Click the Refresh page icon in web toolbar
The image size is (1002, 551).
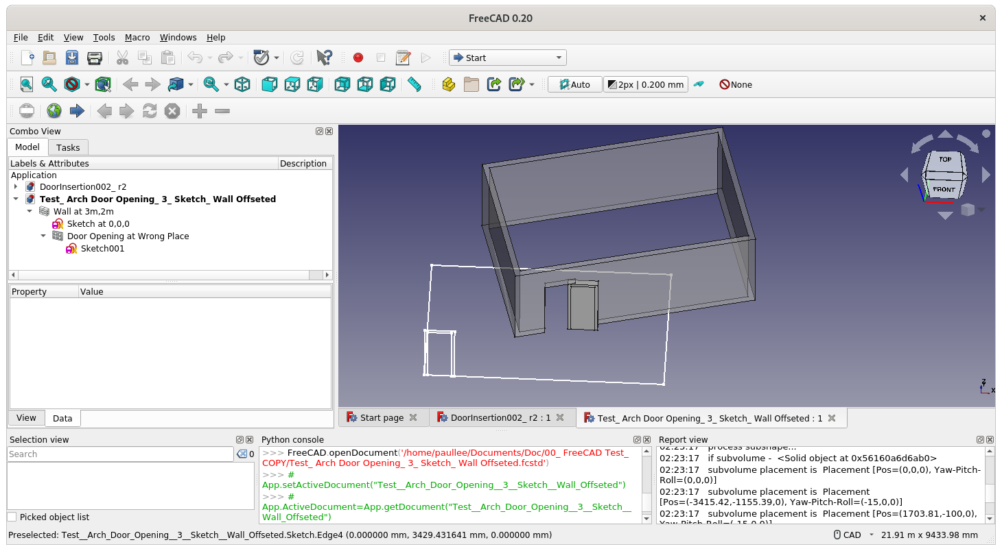pos(150,110)
